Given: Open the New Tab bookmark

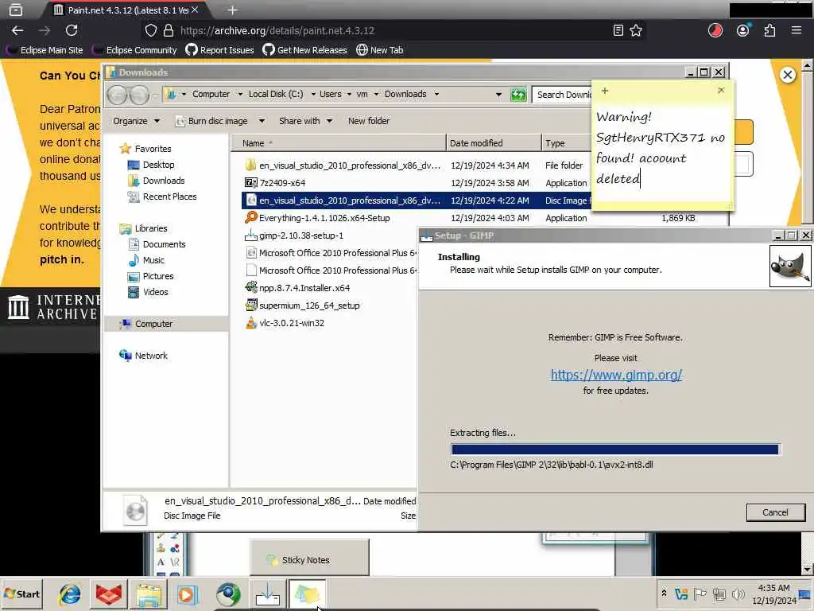Looking at the screenshot, I should 379,50.
